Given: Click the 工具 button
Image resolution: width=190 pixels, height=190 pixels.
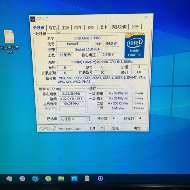Looking at the screenshot, I should [92, 128].
